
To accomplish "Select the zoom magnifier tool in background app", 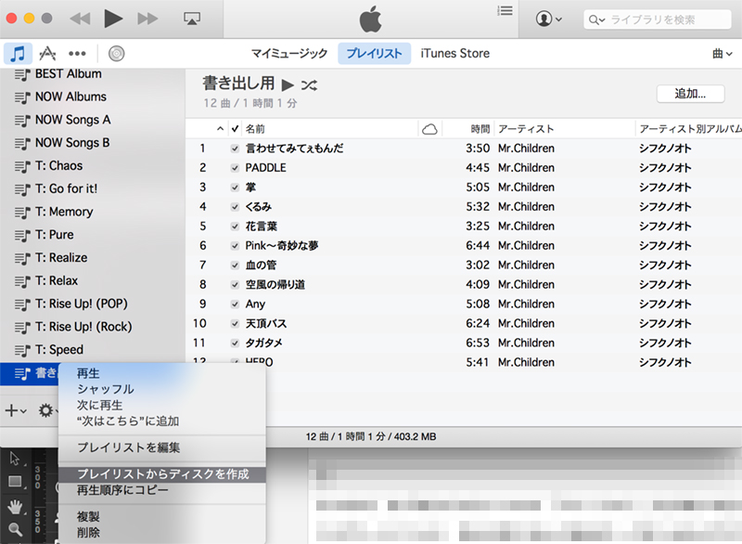I will click(x=15, y=529).
